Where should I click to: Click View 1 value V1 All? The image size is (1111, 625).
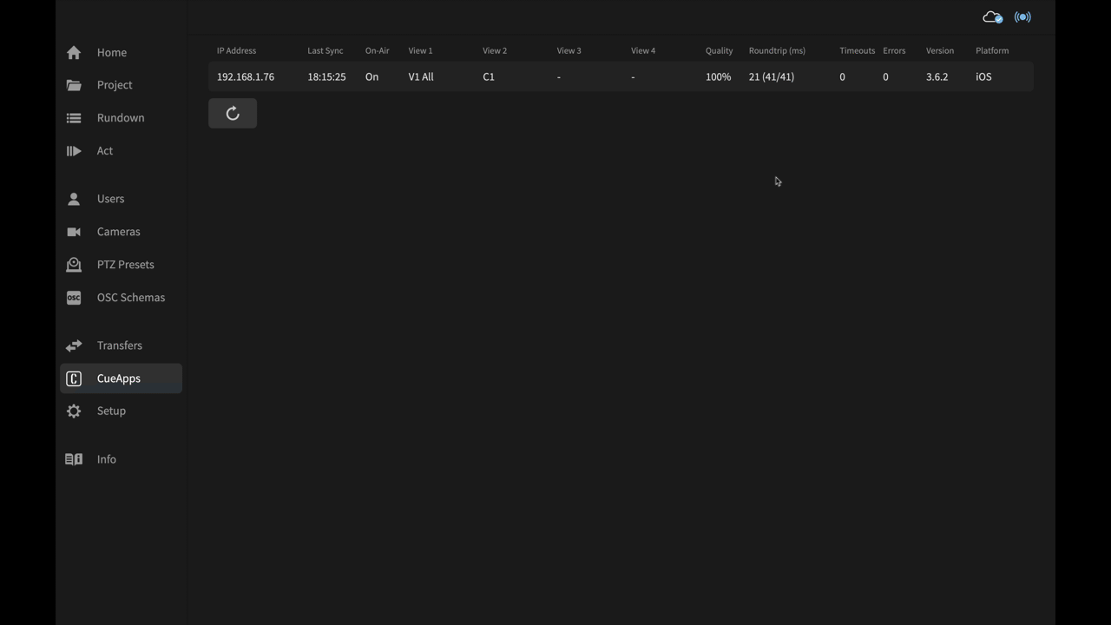point(421,77)
